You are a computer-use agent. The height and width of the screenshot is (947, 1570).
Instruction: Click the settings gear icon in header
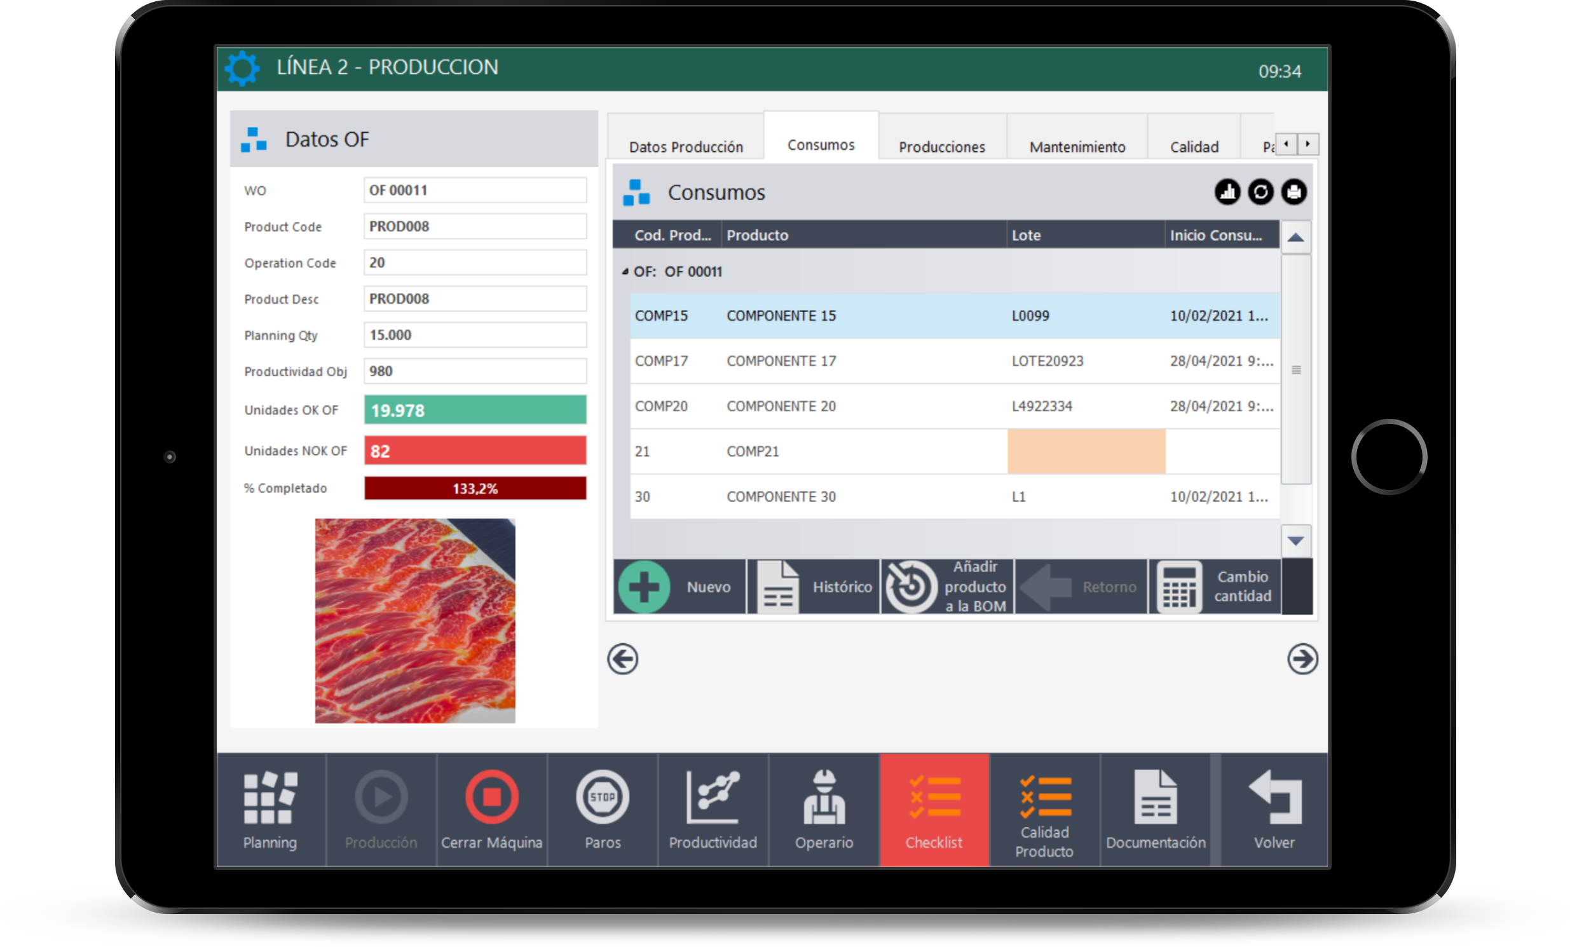(242, 68)
